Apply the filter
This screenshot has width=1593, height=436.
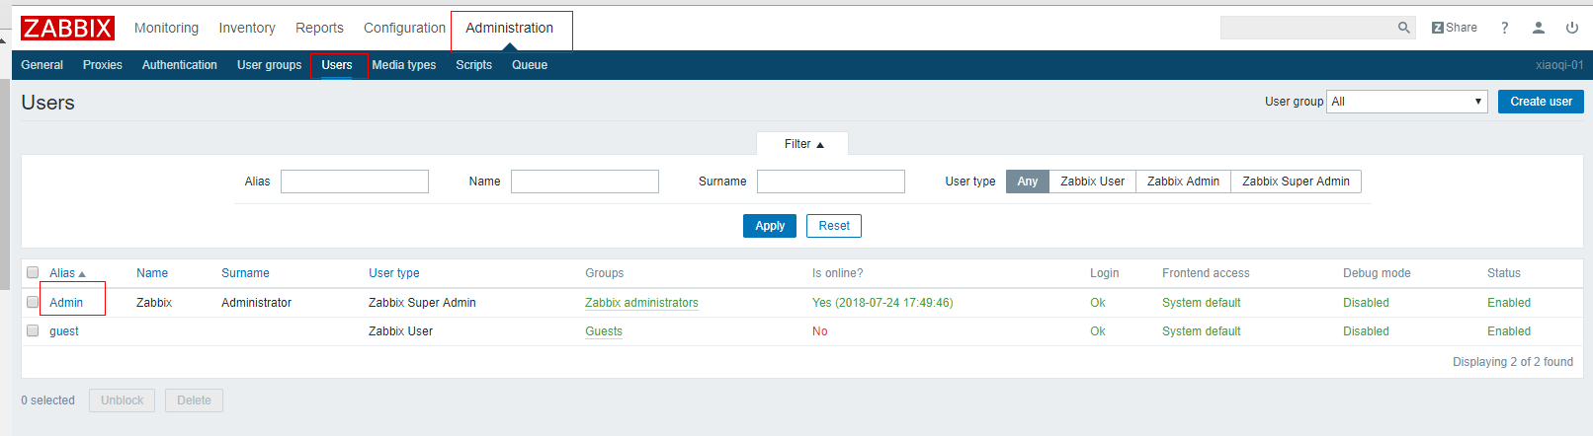click(x=770, y=226)
